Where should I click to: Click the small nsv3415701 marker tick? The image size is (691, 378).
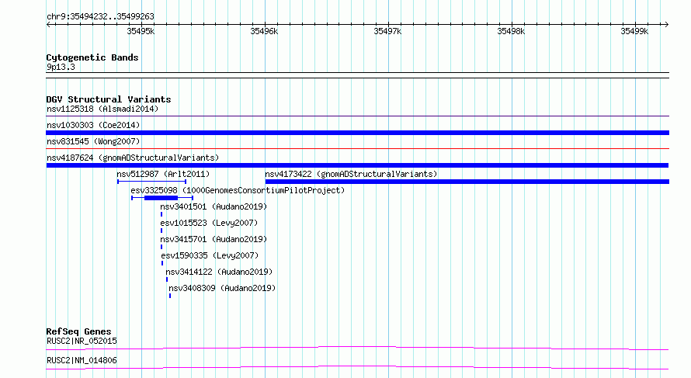point(161,247)
